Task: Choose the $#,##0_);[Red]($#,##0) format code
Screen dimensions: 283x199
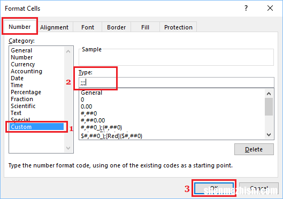Action: pyautogui.click(x=172, y=136)
